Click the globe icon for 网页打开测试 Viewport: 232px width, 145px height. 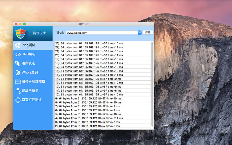(18, 100)
